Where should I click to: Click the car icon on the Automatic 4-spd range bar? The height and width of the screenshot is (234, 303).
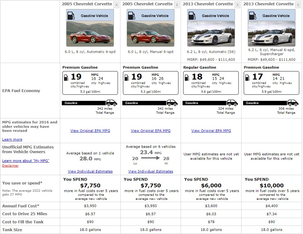(111, 103)
